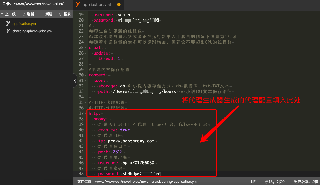
Task: Click the refresh icon next to 刷新
Action: (24, 14)
